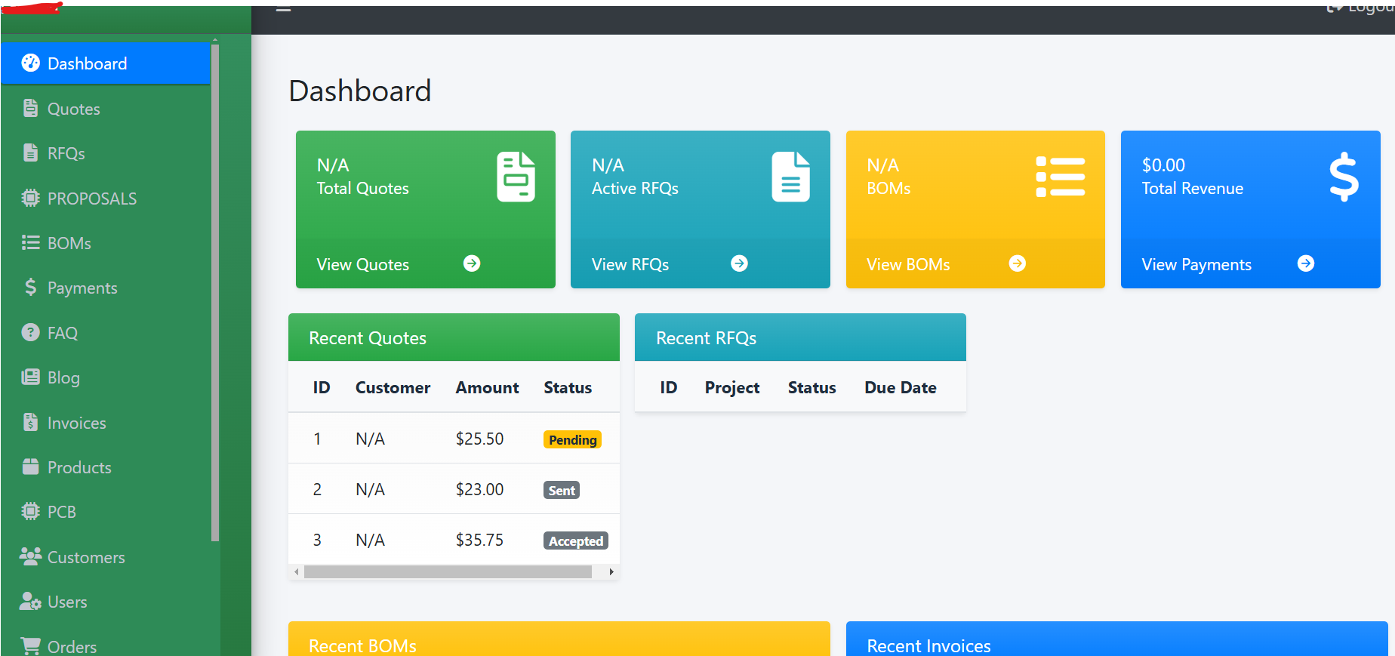Go to Invoices in the sidebar
This screenshot has width=1395, height=656.
(106, 423)
